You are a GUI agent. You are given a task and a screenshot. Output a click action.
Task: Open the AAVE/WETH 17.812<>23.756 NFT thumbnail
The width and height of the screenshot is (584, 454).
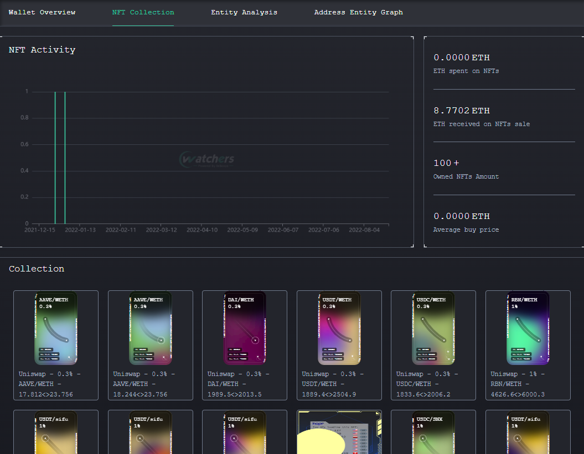click(x=56, y=328)
